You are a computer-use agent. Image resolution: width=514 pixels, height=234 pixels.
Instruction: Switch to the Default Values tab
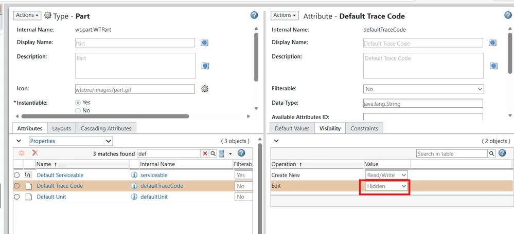(292, 128)
